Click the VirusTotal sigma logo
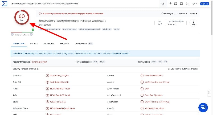Viewport: 213px width, 115px height. (x=4, y=4)
